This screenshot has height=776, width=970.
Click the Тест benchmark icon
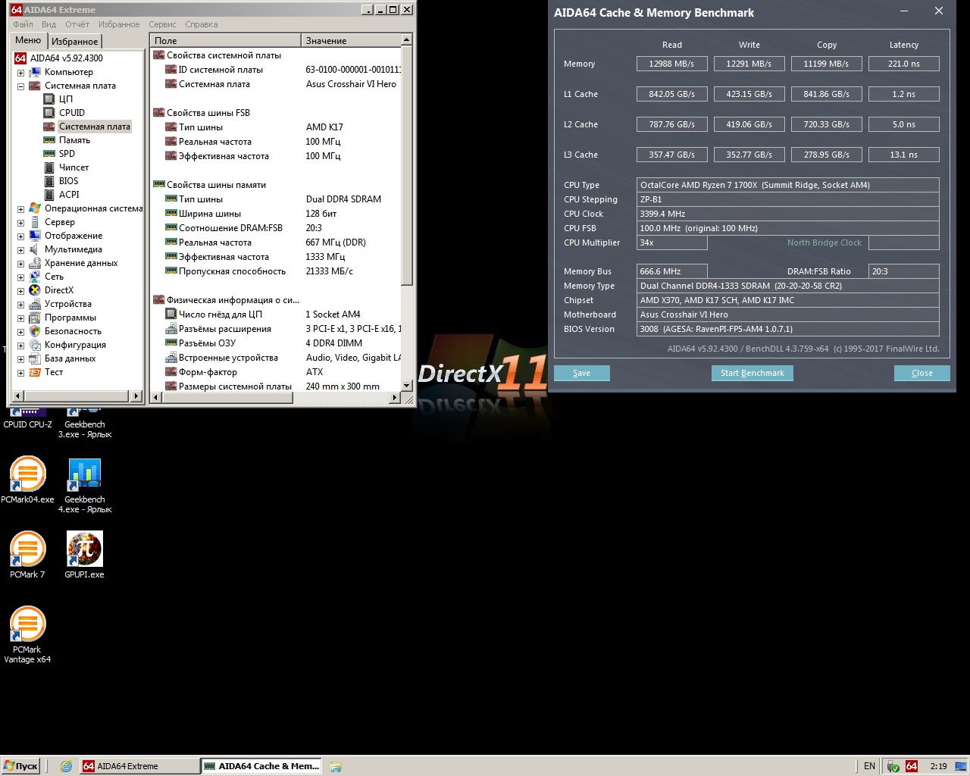(35, 372)
